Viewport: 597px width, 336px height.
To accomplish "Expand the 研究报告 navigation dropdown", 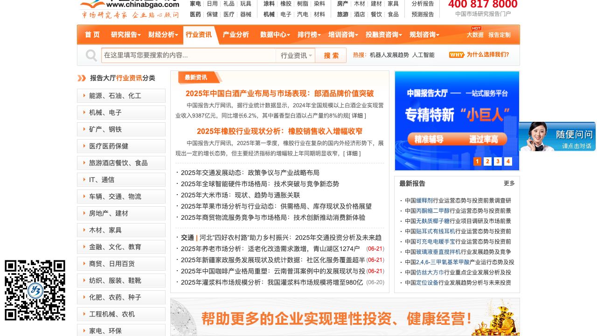I will click(125, 35).
